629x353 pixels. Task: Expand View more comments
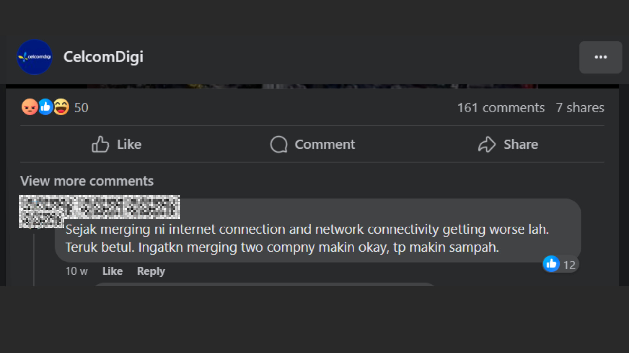[87, 181]
